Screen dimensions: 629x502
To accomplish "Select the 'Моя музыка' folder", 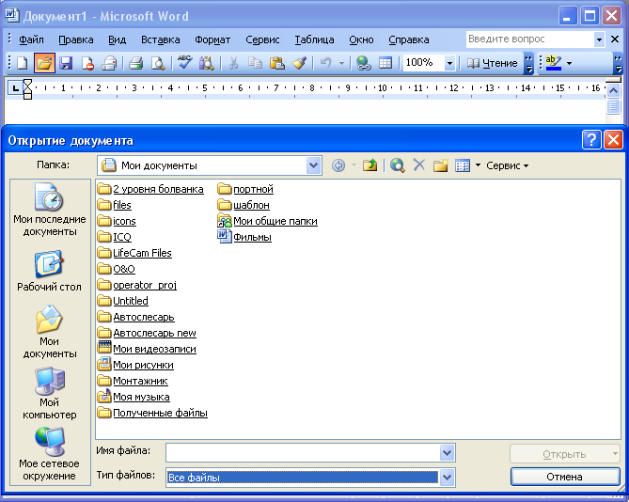I will [134, 397].
